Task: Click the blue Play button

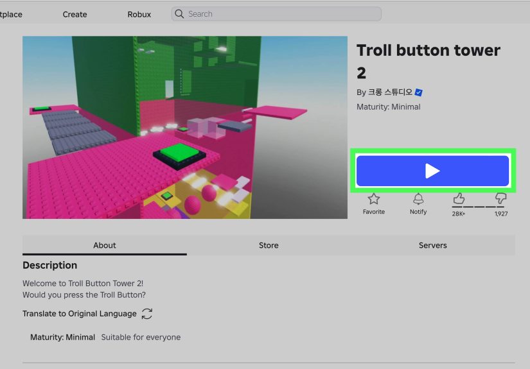Action: [x=432, y=171]
